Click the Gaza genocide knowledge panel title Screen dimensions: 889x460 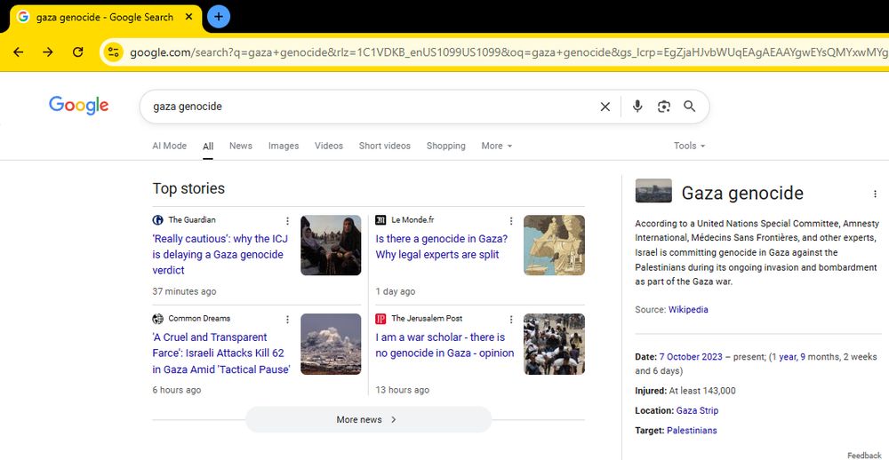742,194
